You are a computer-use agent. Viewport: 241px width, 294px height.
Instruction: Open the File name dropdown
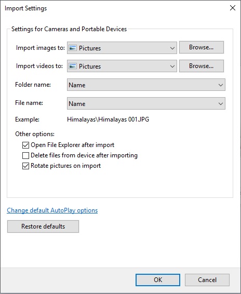(x=221, y=103)
